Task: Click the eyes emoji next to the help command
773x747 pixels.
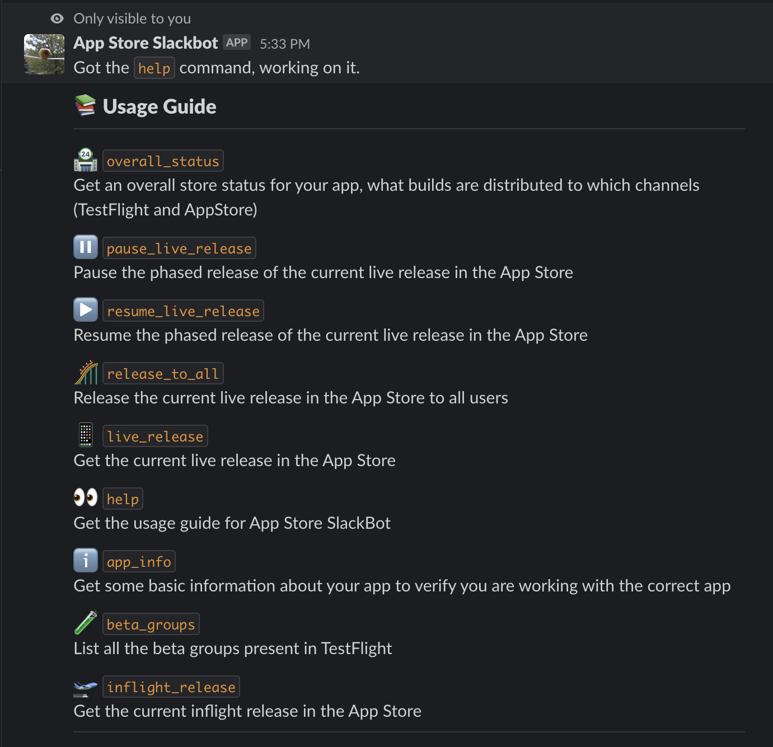Action: [85, 497]
